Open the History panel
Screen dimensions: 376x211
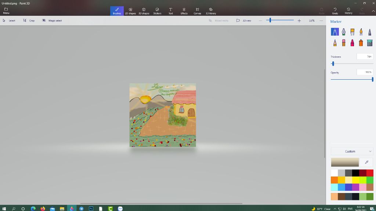pyautogui.click(x=348, y=11)
